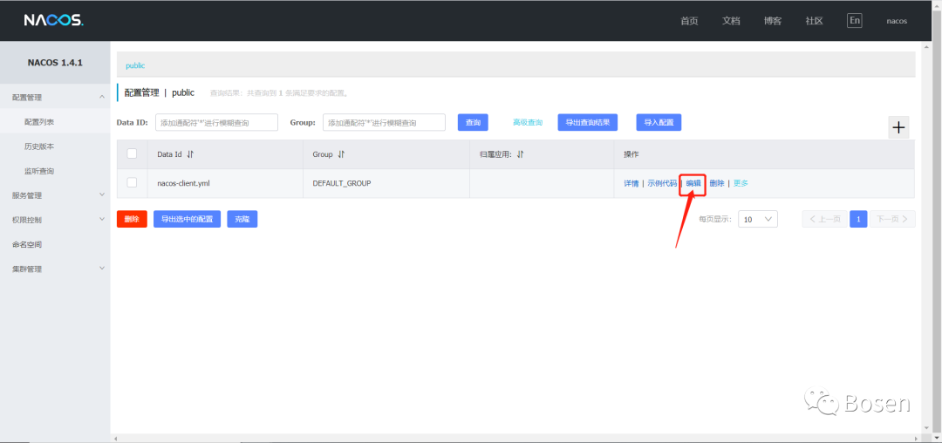Switch language with the En button

pyautogui.click(x=854, y=20)
